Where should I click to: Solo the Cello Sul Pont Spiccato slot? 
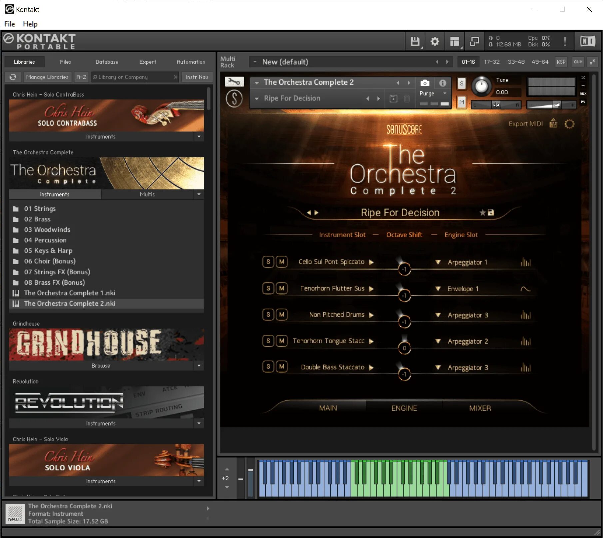click(x=268, y=262)
